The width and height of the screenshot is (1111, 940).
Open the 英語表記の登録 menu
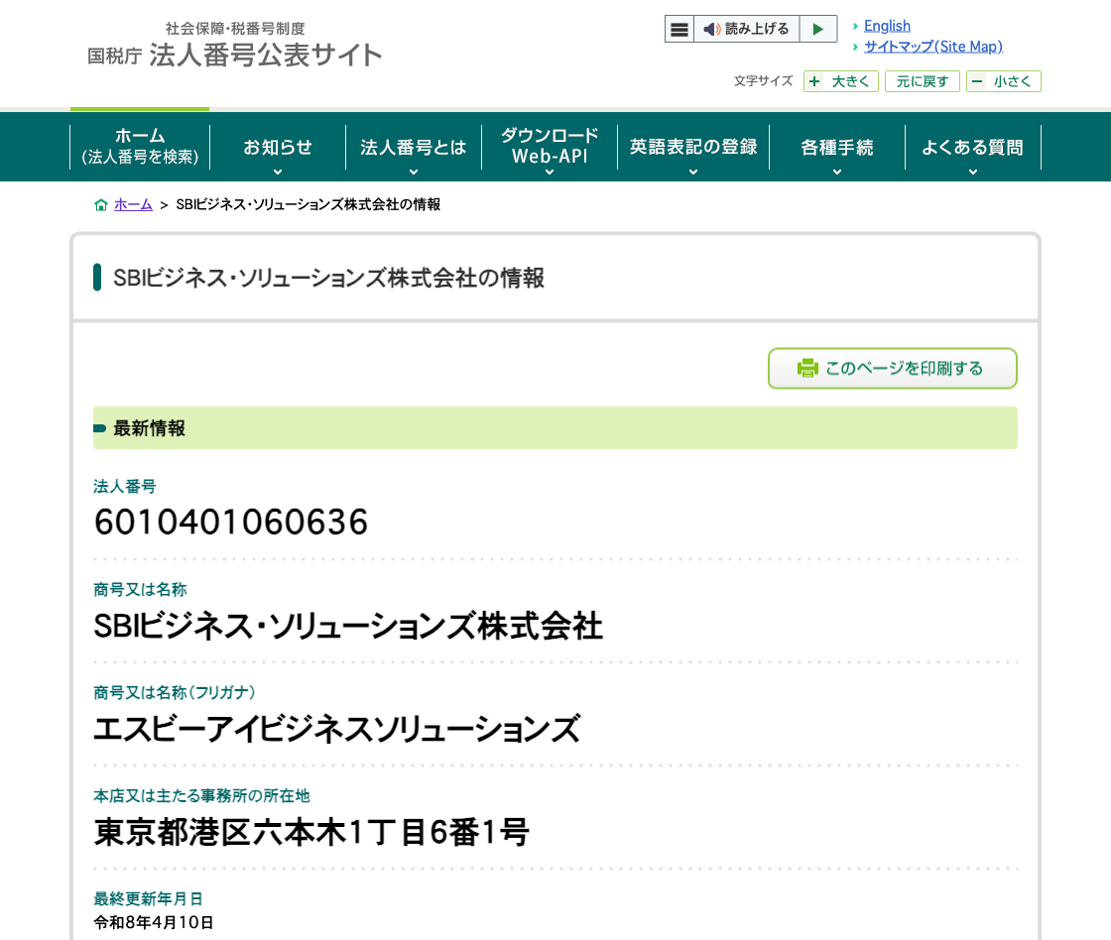tap(693, 147)
